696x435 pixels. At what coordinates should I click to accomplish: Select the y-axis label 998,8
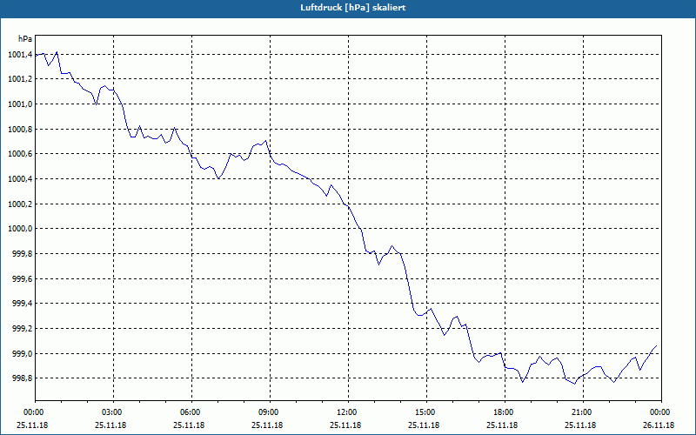point(23,378)
